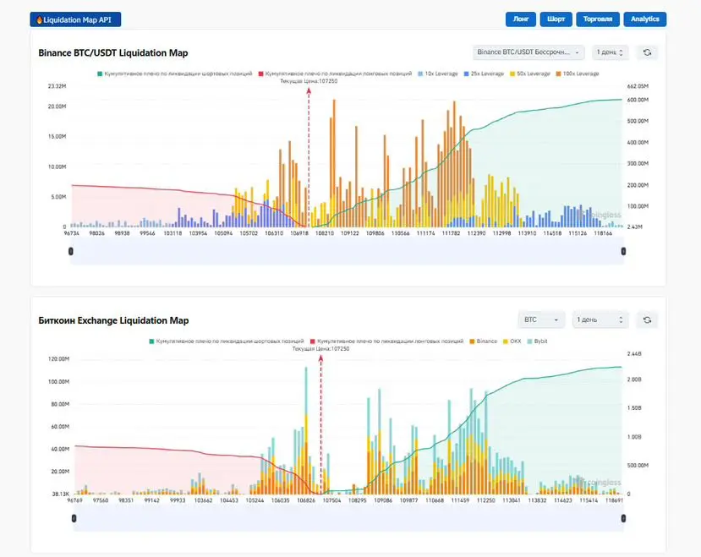Click the Binance BTC/USDT Liquidation Map title
Viewport: 701px width, 557px height.
click(x=113, y=52)
